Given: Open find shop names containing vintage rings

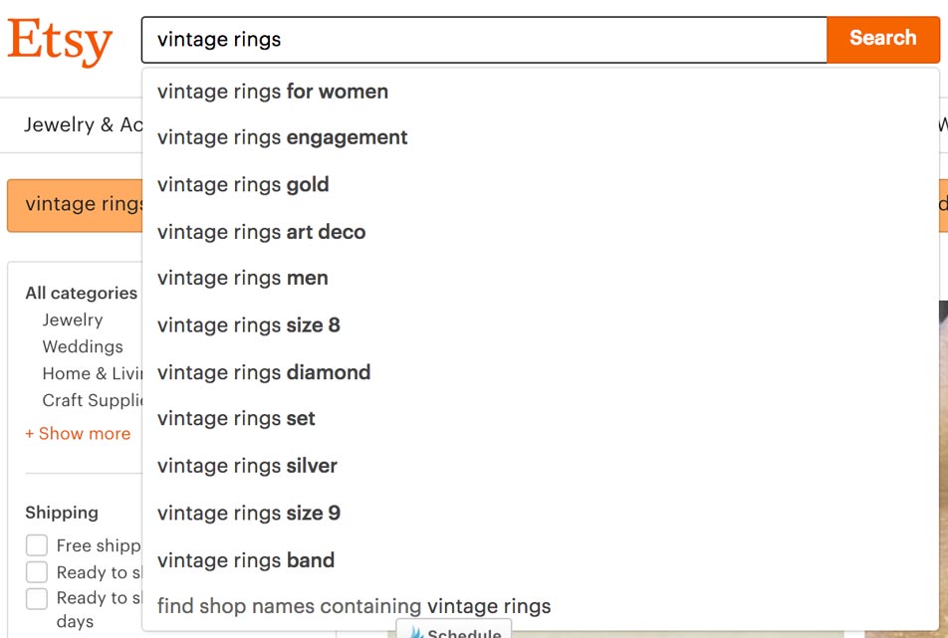Looking at the screenshot, I should pos(540,606).
